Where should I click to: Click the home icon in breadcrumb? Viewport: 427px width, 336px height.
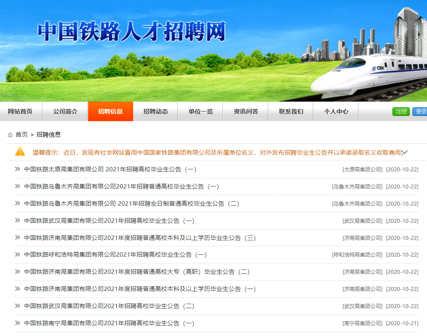[x=10, y=135]
